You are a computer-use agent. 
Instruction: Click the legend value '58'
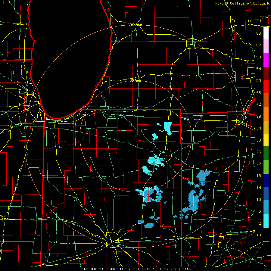(x=259, y=57)
